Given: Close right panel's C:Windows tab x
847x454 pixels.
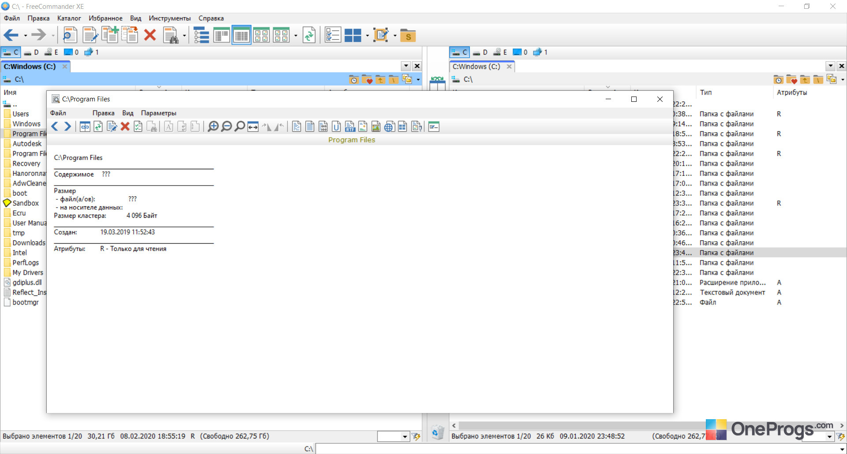Looking at the screenshot, I should tap(509, 67).
